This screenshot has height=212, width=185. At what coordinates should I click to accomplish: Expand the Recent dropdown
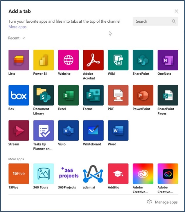17,38
